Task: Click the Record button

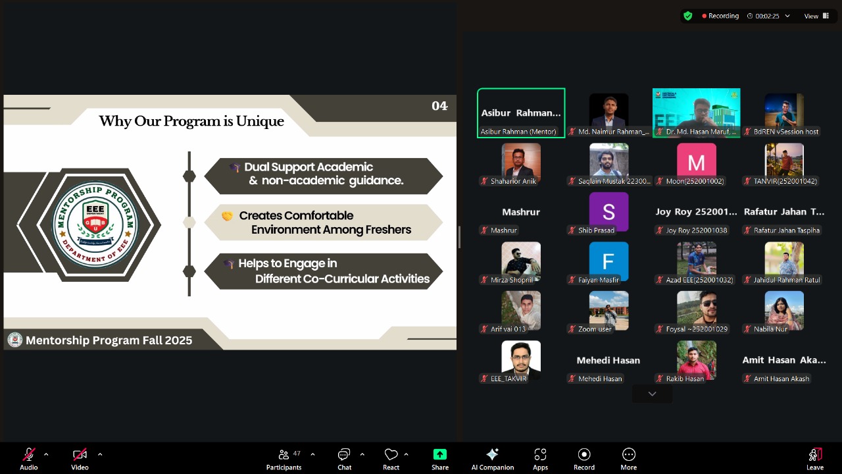Action: (x=583, y=459)
